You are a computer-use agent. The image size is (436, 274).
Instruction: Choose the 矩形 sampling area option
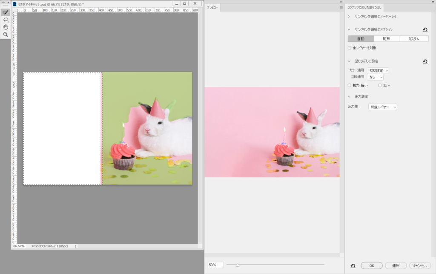point(386,39)
